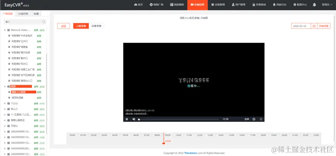
Task: Click the notification bell in the top bar
Action: coord(314,5)
